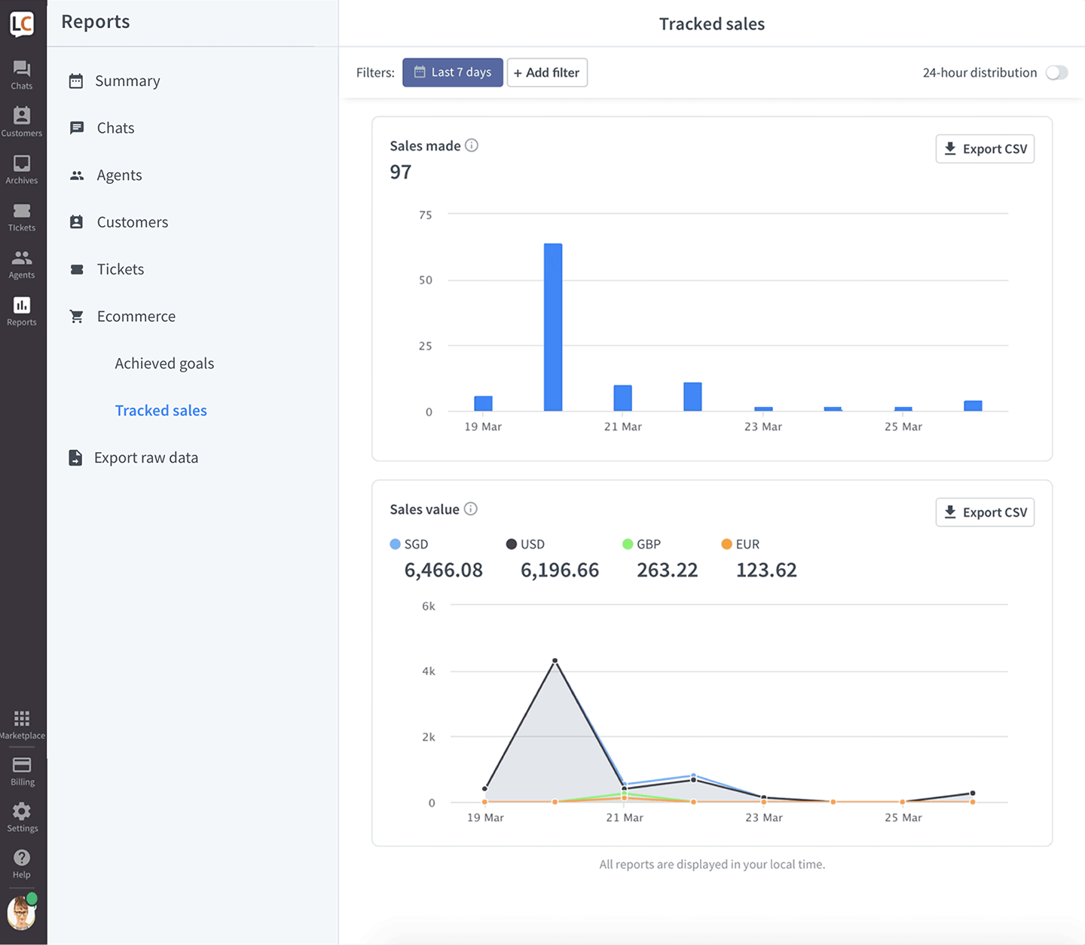Viewport: 1085px width, 945px height.
Task: Toggle the 24-hour distribution switch
Action: coord(1057,72)
